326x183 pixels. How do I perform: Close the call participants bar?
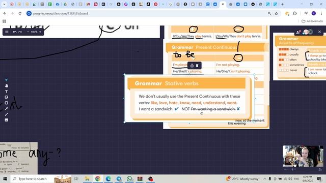click(x=319, y=32)
